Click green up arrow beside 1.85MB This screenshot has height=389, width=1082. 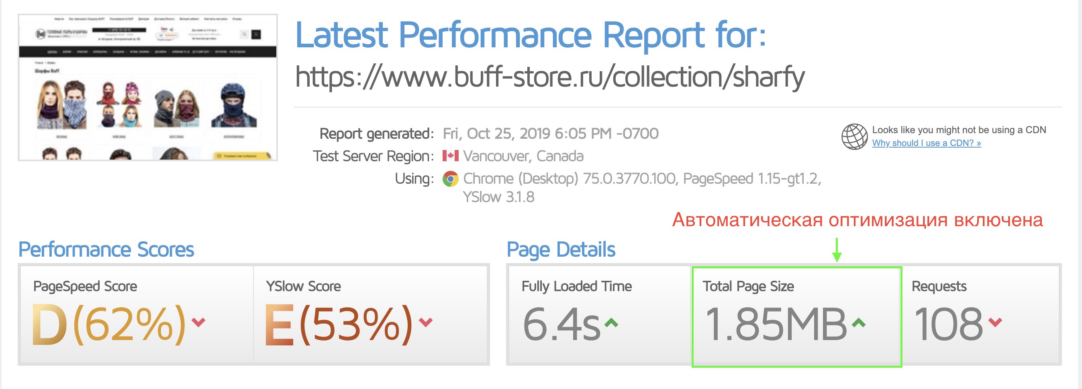pyautogui.click(x=859, y=322)
